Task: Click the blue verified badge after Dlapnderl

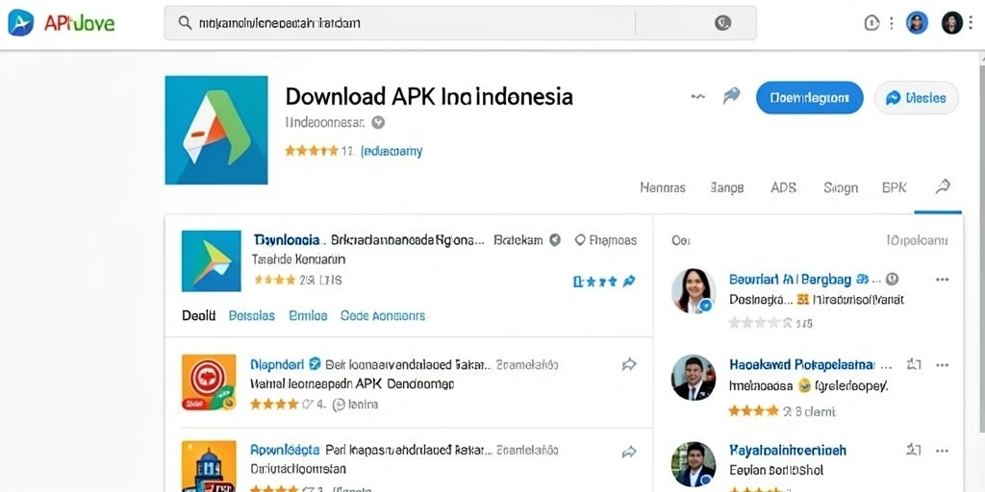Action: pos(316,364)
